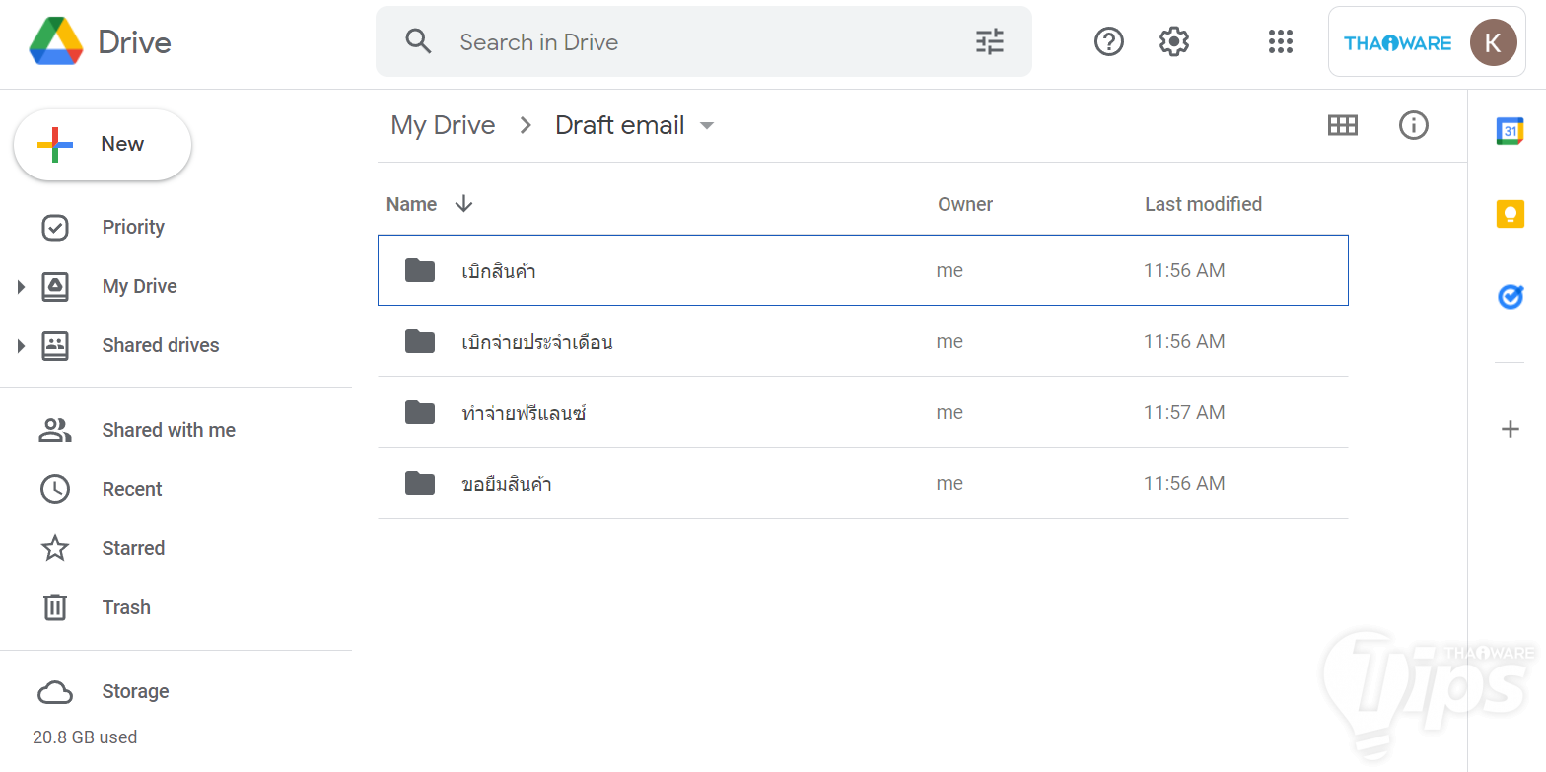Viewport: 1546px width, 772px height.
Task: Open Google Calendar side panel
Action: point(1510,131)
